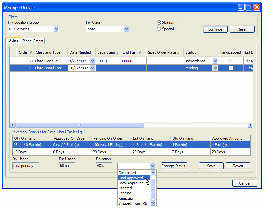Click the Revert button
This screenshot has width=264, height=209.
[238, 166]
